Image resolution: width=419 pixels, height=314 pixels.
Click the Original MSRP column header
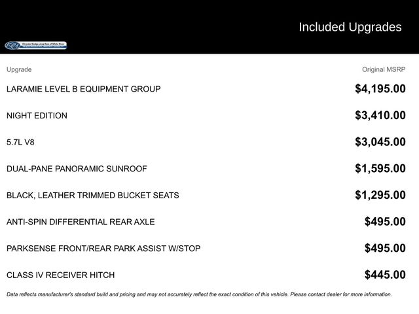[x=384, y=69]
